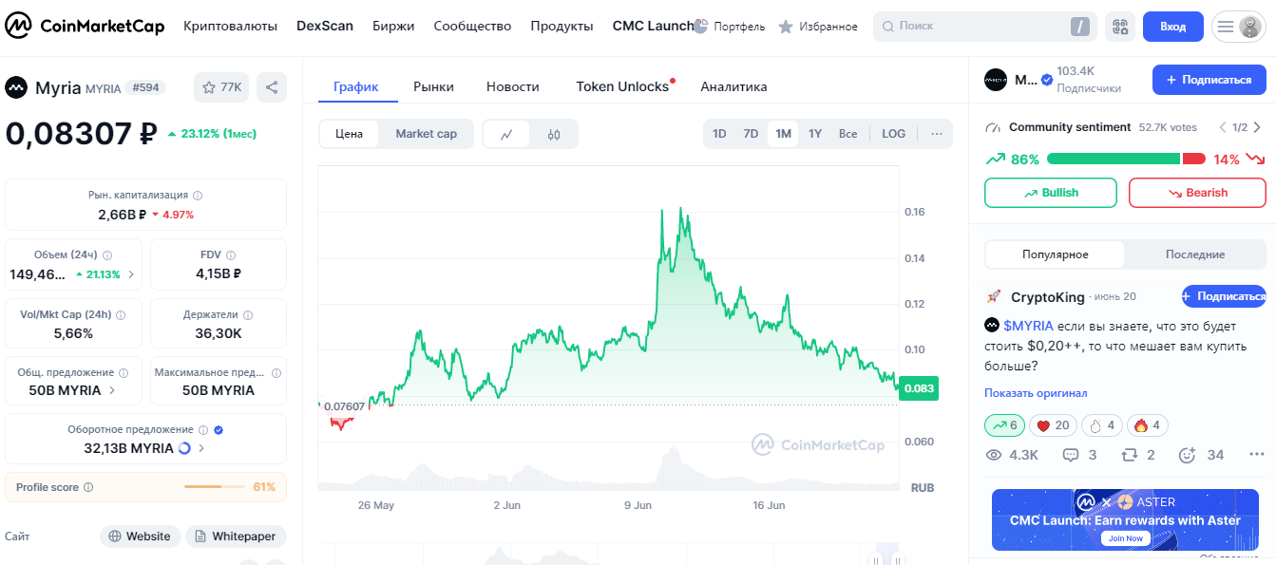Open the hamburger account menu
Image resolution: width=1276 pixels, height=565 pixels.
point(1239,27)
